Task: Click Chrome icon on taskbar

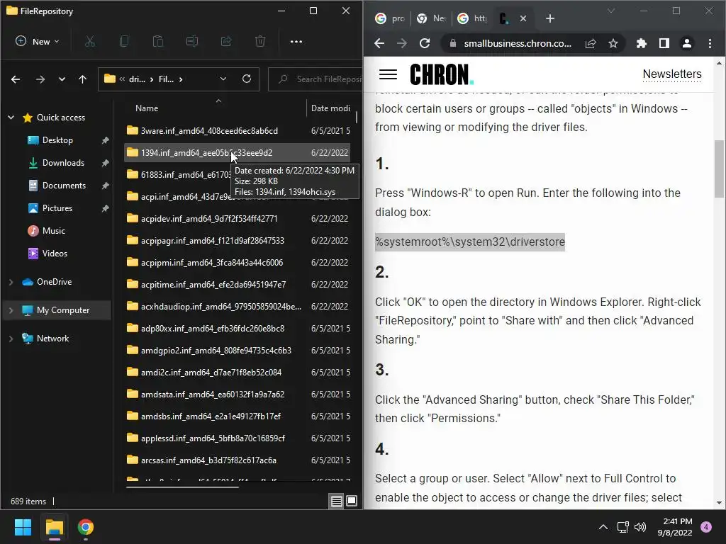Action: pyautogui.click(x=86, y=527)
